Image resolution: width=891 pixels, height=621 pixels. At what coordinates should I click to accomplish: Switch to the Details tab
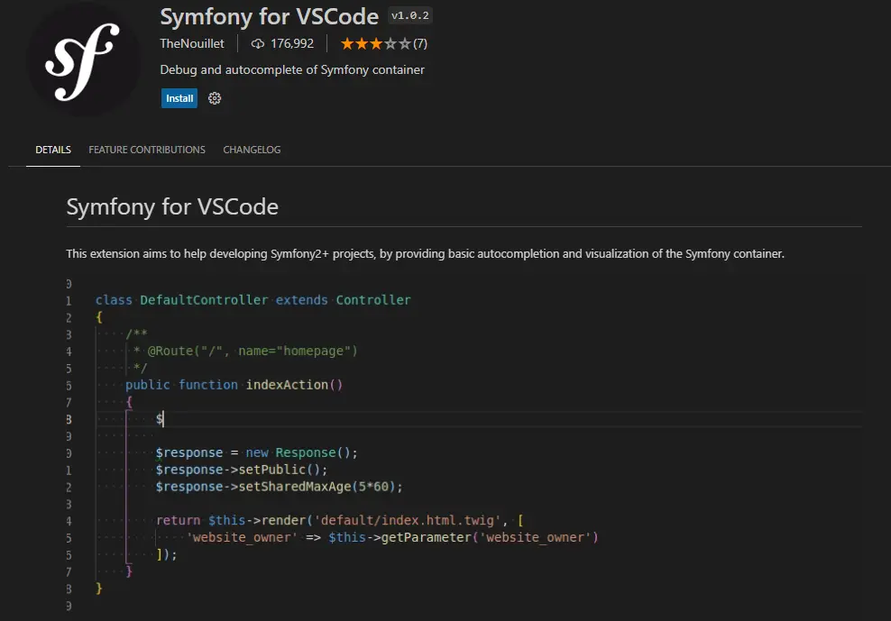(53, 150)
